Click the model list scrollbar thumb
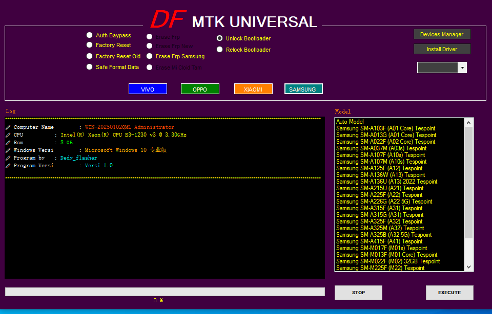 [x=468, y=182]
